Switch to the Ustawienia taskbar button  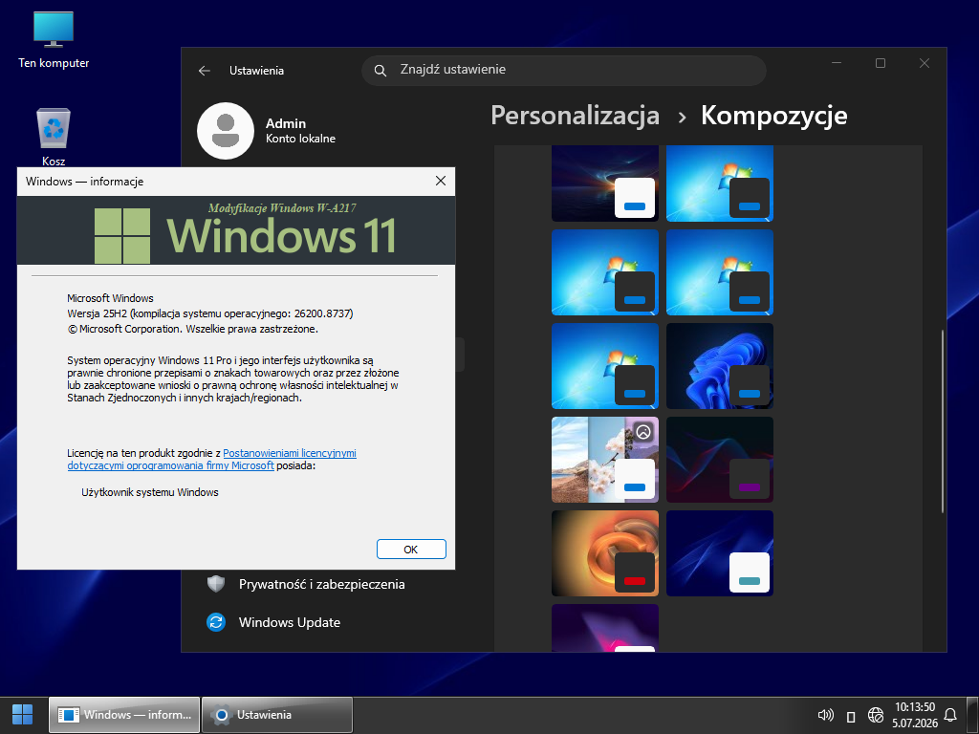click(x=277, y=715)
